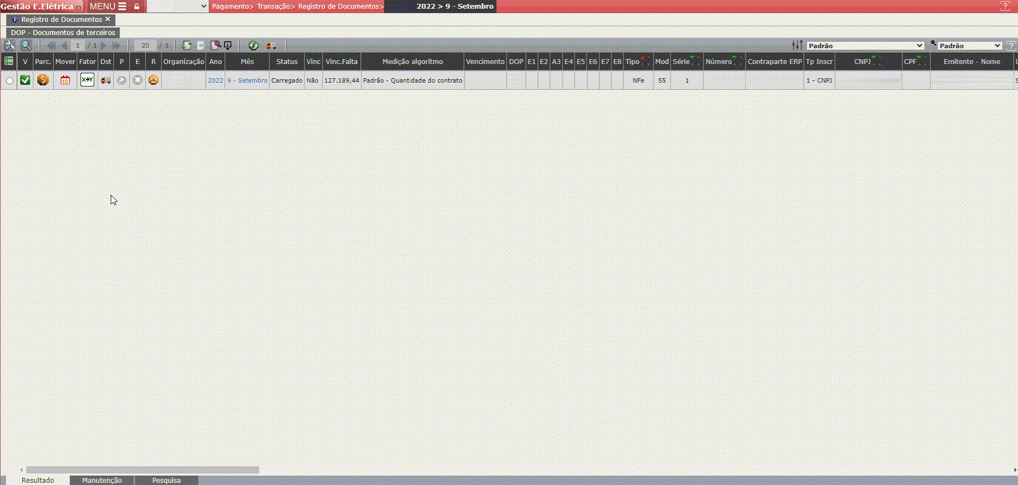Screen dimensions: 1018x485
Task: Click the lock icon beside MENU
Action: point(137,7)
